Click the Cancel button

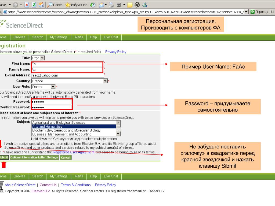(x=66, y=157)
